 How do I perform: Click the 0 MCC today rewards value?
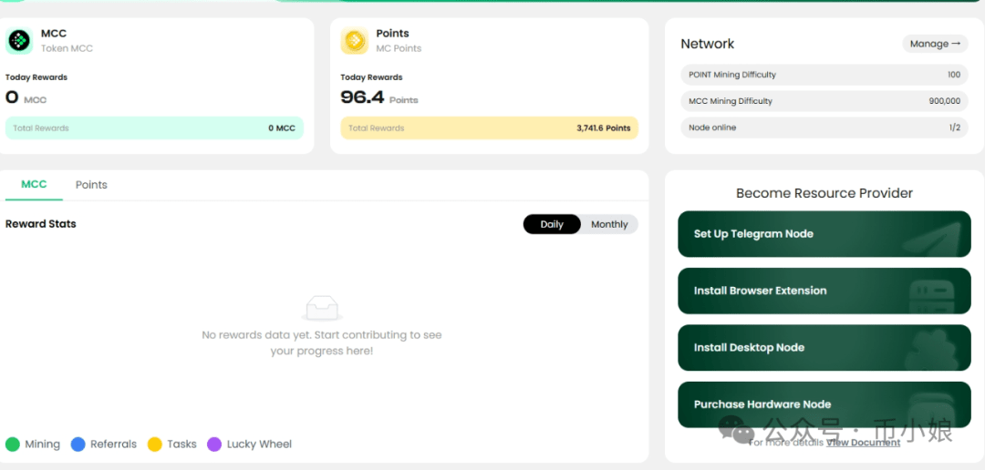coord(26,97)
